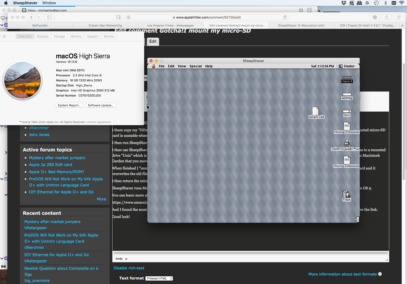Switch to the WeTransfer tab
The width and height of the screenshot is (407, 284).
[x=40, y=25]
